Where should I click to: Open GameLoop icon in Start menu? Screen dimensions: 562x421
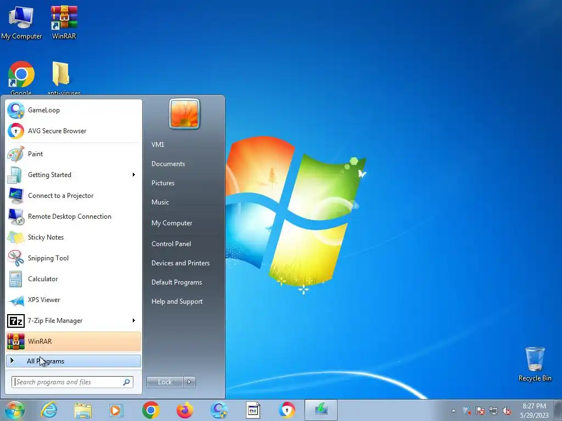16,110
